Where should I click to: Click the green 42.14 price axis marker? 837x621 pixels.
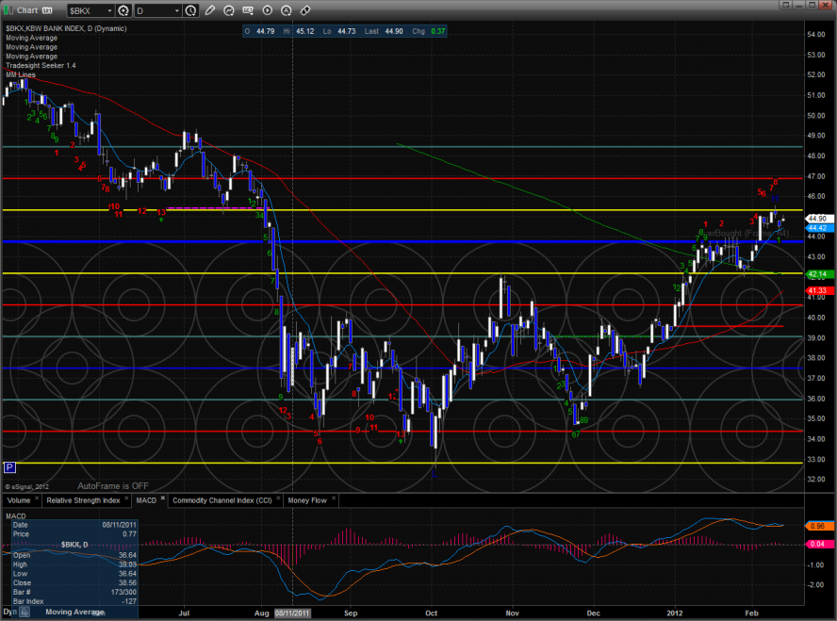pos(817,274)
